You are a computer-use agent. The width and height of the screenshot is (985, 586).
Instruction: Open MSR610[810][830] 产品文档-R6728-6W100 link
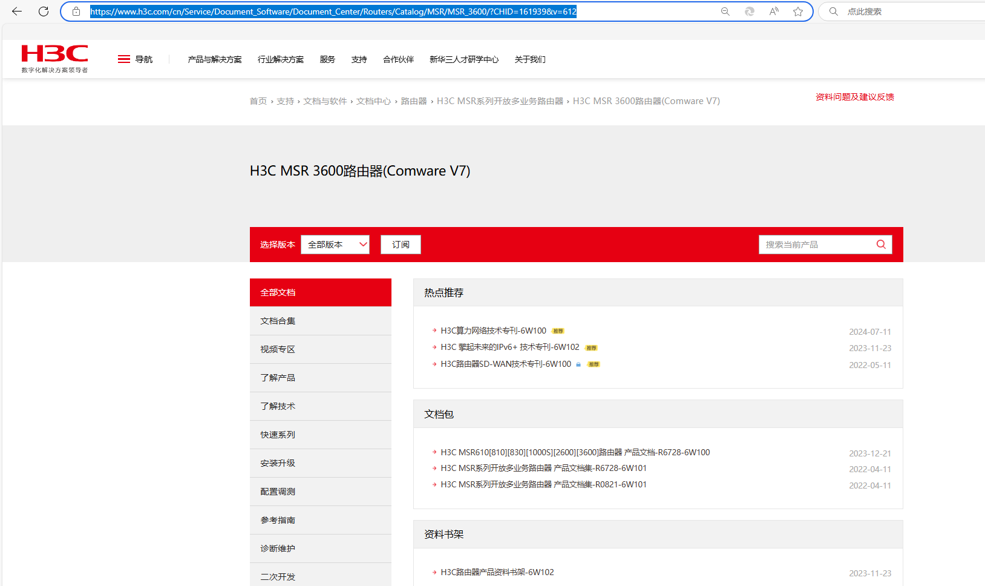click(575, 452)
